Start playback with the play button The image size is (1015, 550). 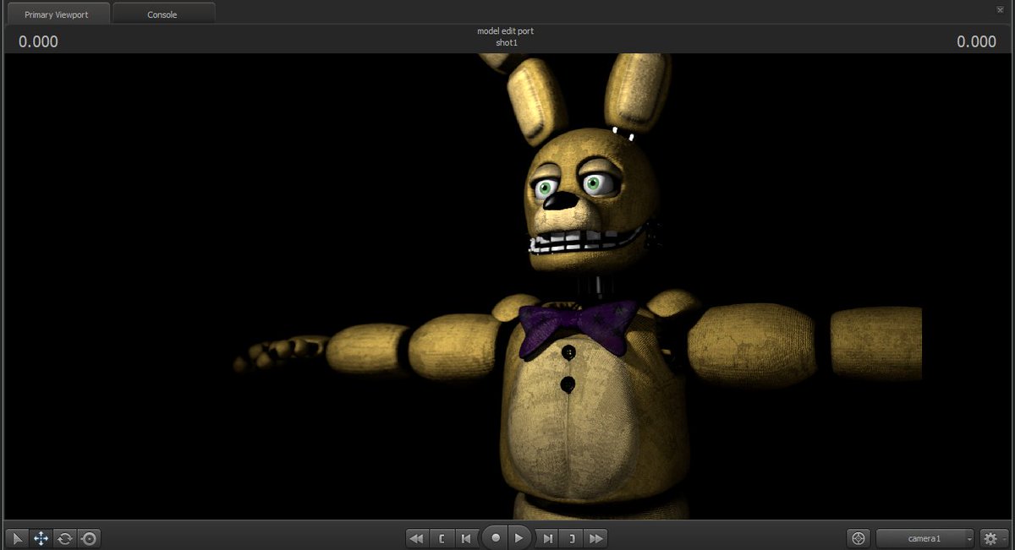point(520,537)
